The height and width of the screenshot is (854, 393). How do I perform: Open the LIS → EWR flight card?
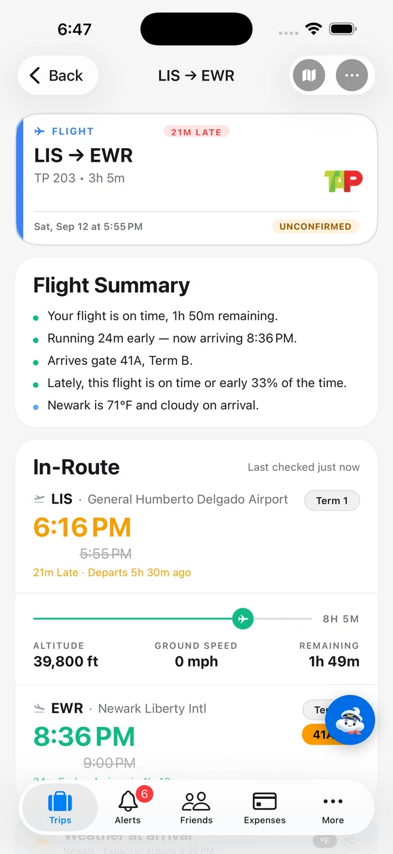pos(196,179)
